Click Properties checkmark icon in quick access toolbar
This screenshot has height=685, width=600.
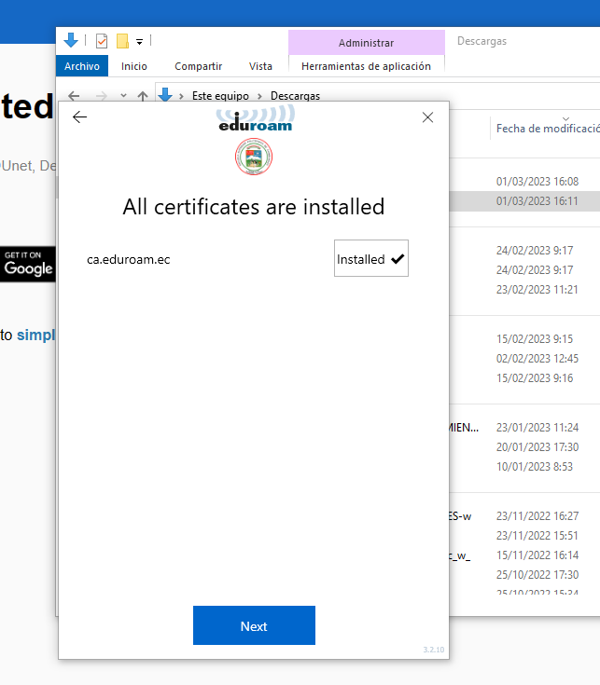(102, 41)
